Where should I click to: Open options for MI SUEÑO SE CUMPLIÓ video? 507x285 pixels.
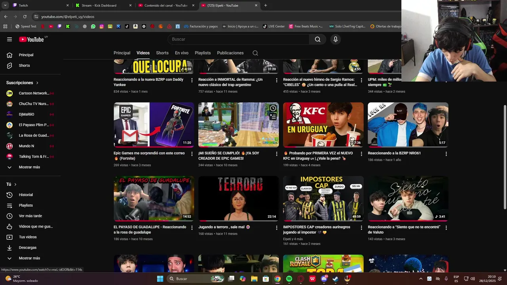point(277,154)
